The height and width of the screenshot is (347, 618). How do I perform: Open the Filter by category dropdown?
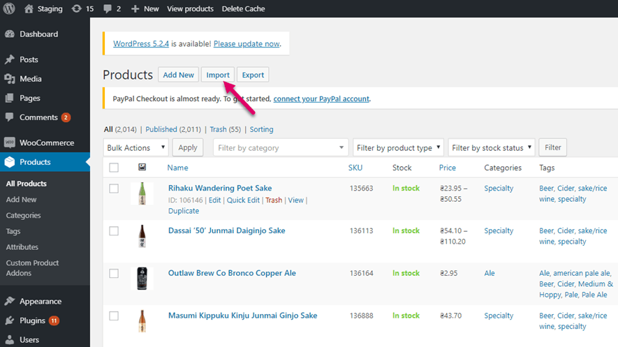click(x=281, y=148)
